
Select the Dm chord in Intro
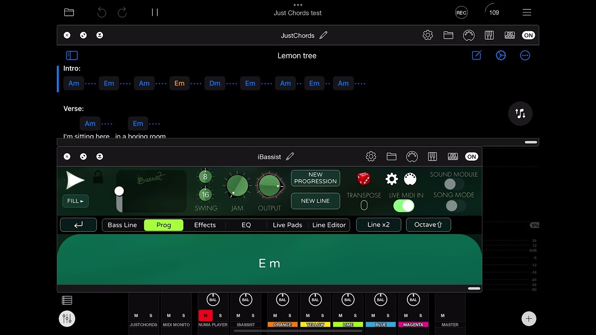(215, 83)
